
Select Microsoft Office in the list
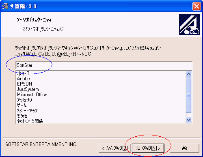(x=32, y=95)
